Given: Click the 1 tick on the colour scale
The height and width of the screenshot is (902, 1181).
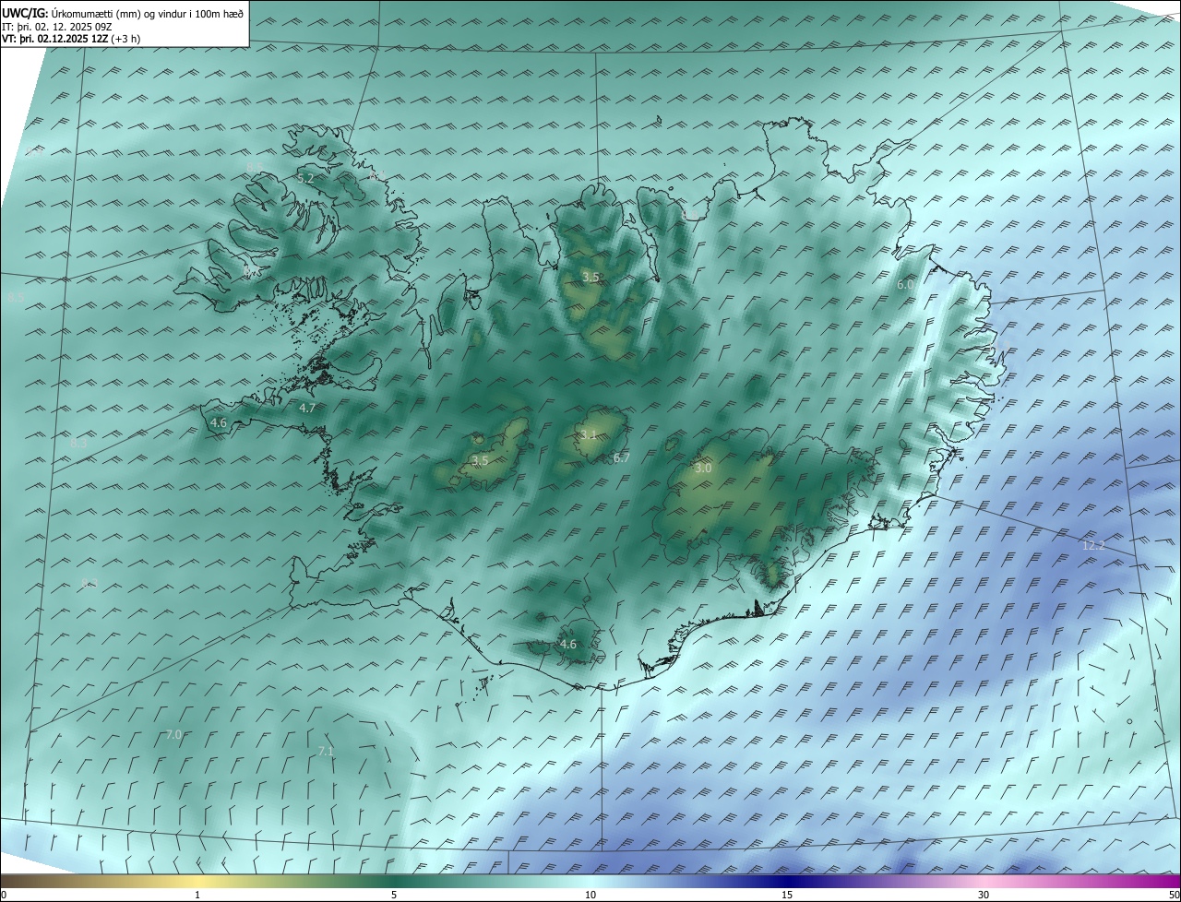Looking at the screenshot, I should coord(198,895).
